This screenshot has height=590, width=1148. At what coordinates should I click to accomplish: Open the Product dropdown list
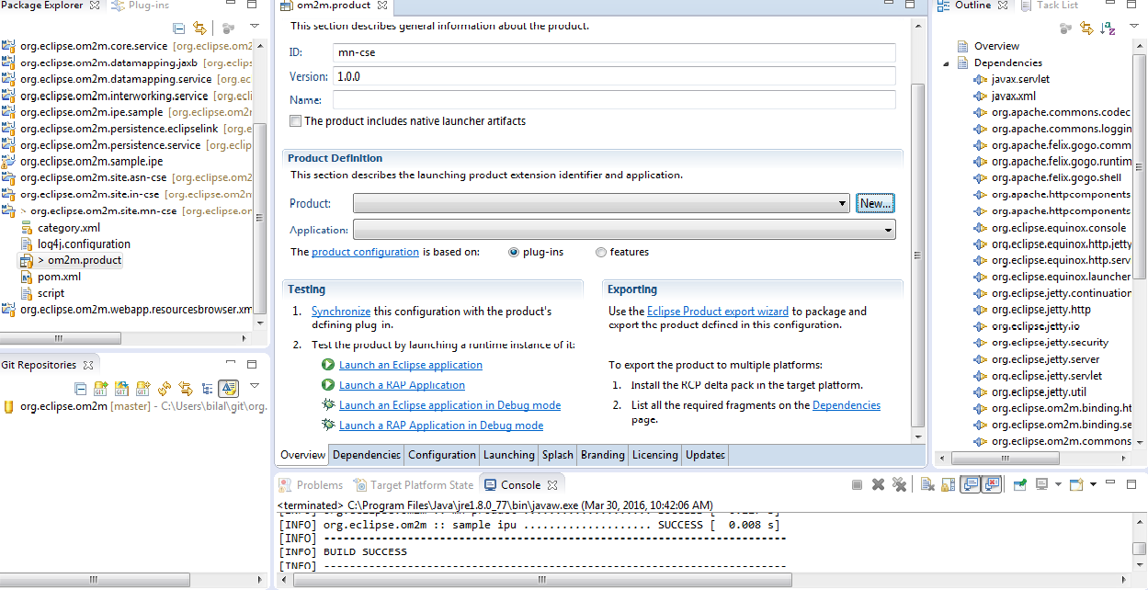842,204
